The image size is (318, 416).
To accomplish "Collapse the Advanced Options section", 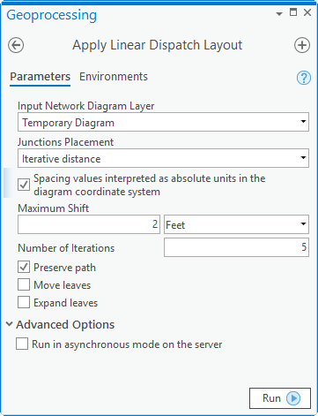I will [10, 324].
